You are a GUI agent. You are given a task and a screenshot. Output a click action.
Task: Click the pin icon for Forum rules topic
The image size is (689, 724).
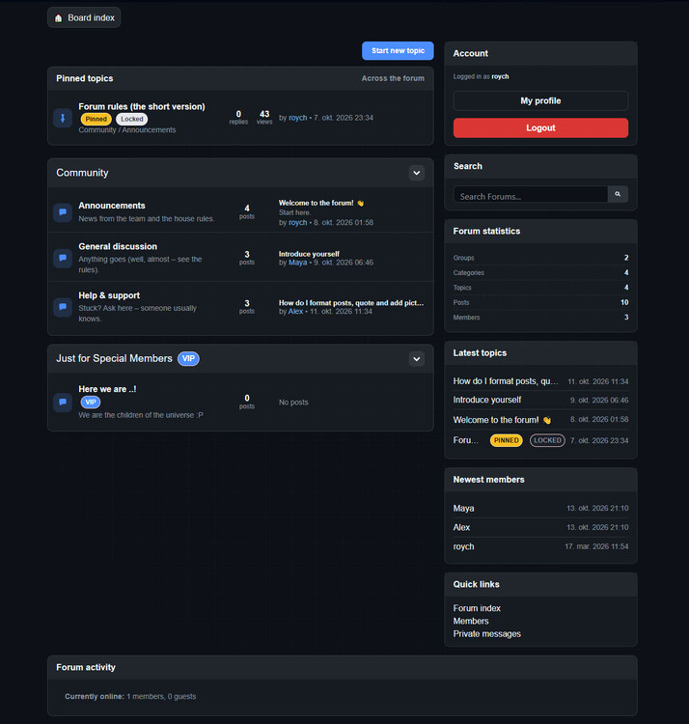[x=63, y=118]
